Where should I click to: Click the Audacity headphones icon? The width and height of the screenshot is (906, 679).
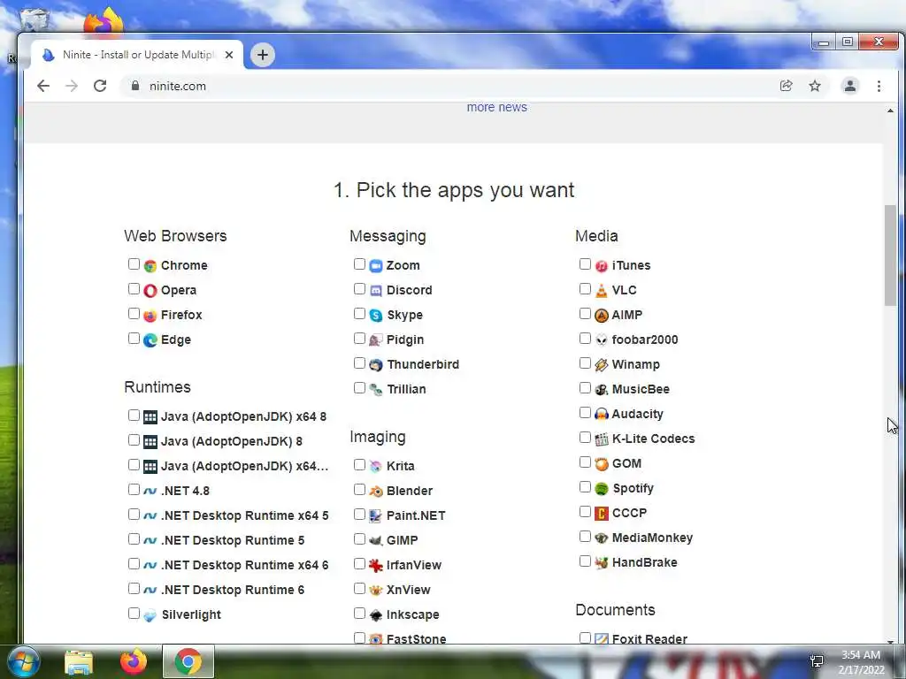click(x=602, y=414)
